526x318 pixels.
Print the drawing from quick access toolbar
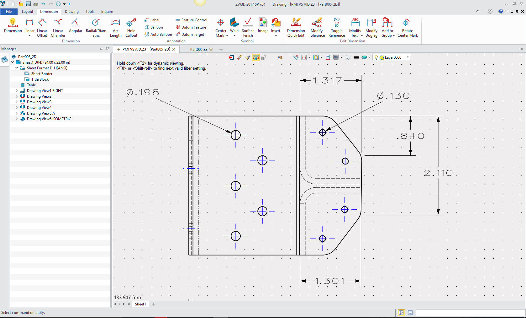(36, 4)
